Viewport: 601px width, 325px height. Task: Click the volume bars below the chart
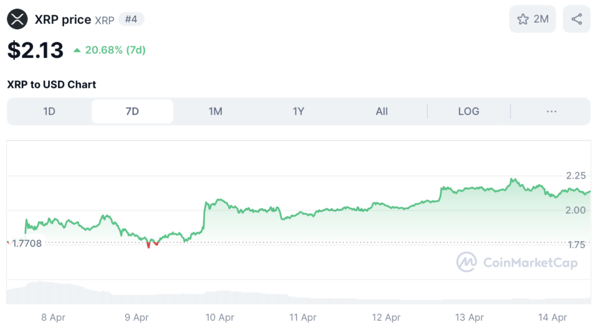click(x=299, y=293)
